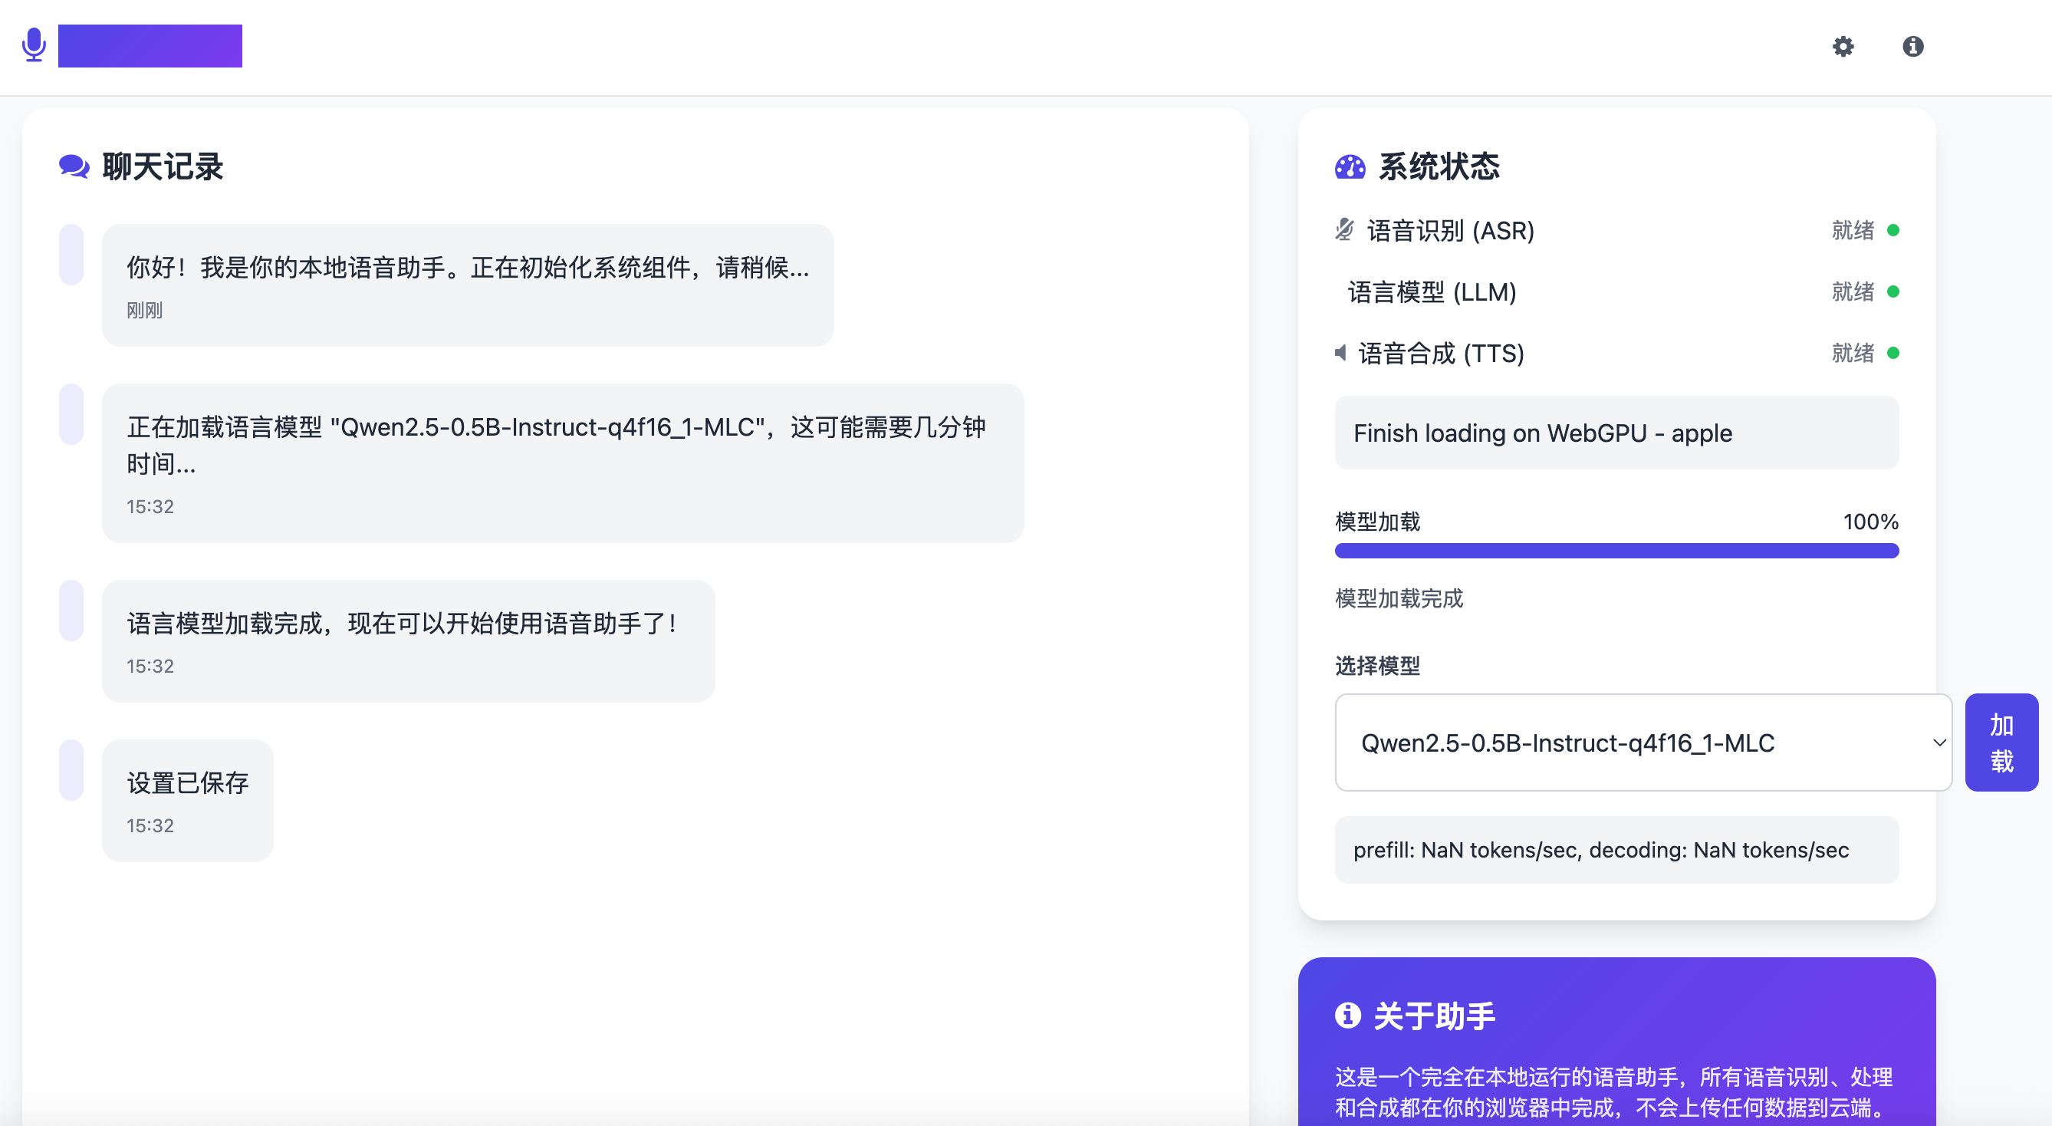
Task: Click the green status dot for ASR
Action: (1893, 230)
